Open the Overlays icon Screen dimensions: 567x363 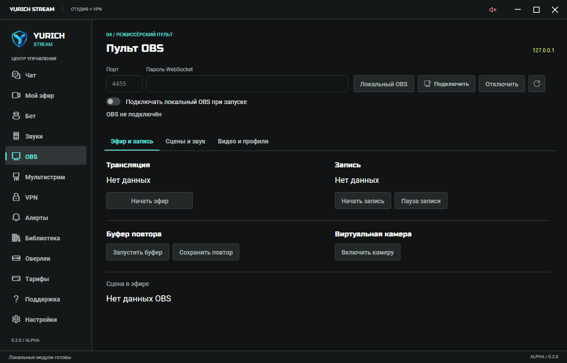16,259
